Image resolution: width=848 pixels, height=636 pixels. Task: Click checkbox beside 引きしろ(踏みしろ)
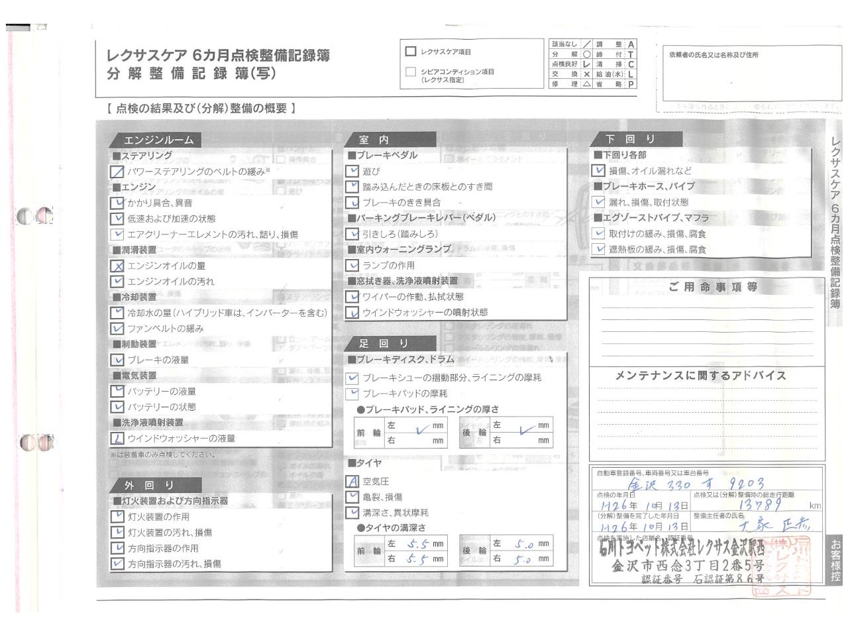[x=352, y=234]
